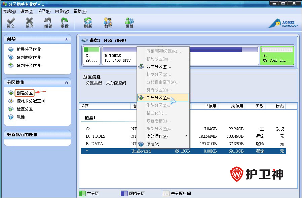
Task: Click the 撤销 (Undo) toolbar icon
Action: (x=48, y=23)
